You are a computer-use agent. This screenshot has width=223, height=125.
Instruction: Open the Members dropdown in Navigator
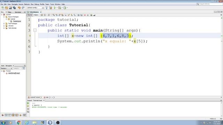click(x=6, y=68)
